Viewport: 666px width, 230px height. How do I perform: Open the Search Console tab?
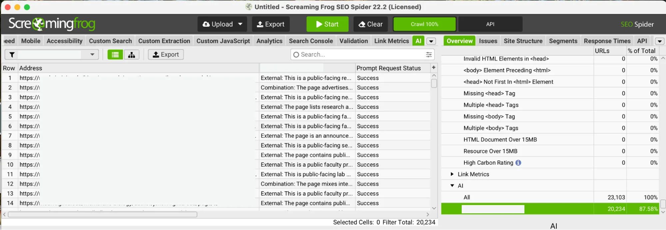(x=311, y=41)
